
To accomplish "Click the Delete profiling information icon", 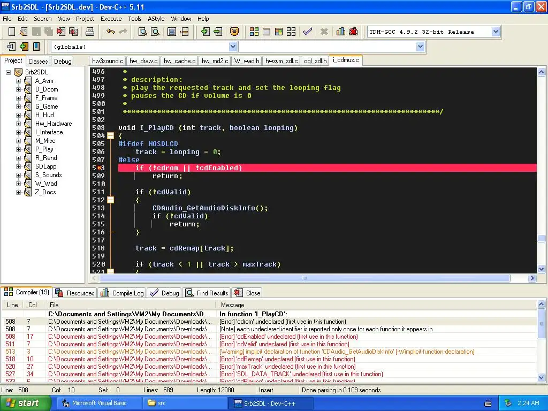I will click(353, 32).
